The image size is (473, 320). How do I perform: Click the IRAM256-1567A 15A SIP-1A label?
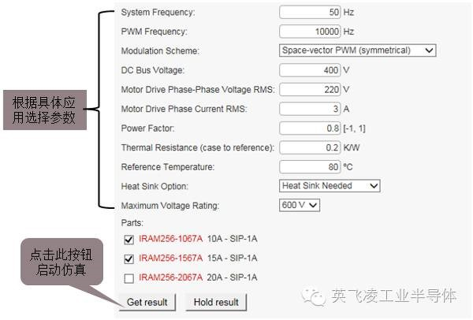point(197,258)
